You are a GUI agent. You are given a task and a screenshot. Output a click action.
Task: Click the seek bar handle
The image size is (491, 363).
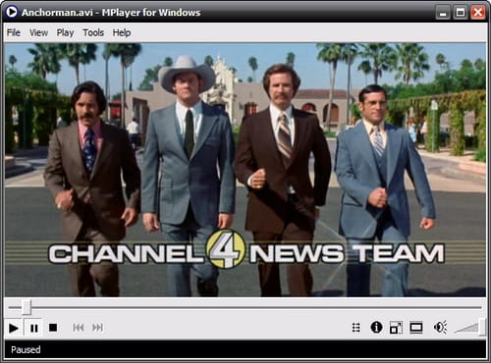27,307
